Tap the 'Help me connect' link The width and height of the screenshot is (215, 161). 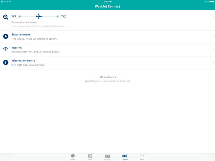pyautogui.click(x=107, y=77)
